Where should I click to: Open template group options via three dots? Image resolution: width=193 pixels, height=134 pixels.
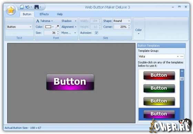pyautogui.click(x=182, y=57)
